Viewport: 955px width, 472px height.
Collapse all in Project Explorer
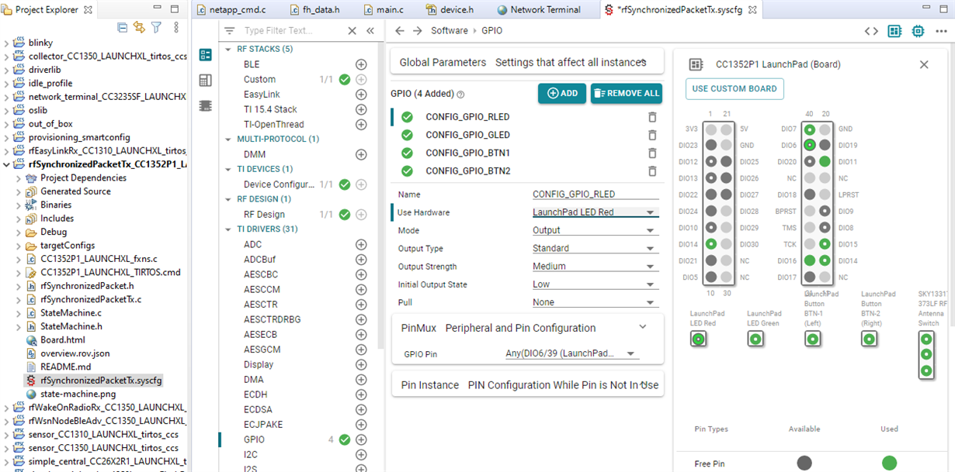[x=122, y=27]
